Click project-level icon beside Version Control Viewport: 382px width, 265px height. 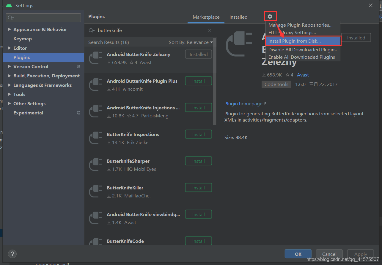pyautogui.click(x=78, y=67)
